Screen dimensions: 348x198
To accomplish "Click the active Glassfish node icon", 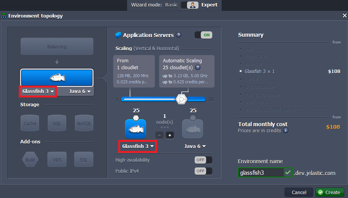I will (136, 129).
